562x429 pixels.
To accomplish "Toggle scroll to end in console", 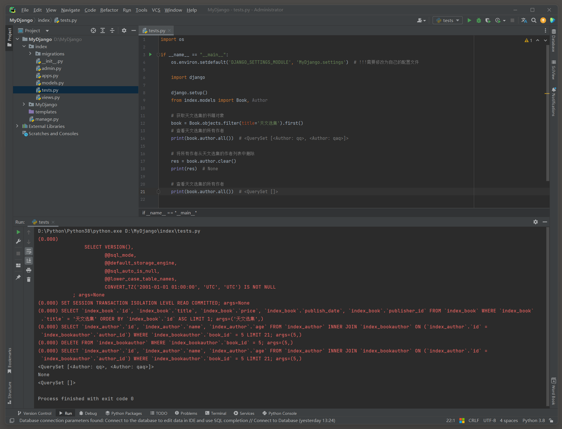I will (29, 260).
